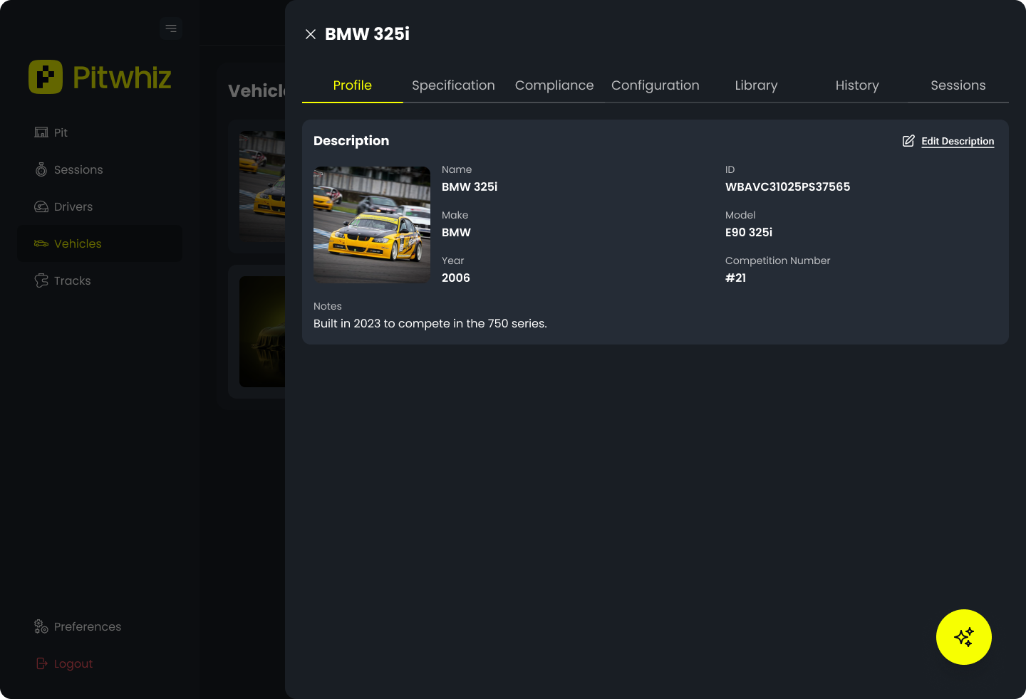This screenshot has height=699, width=1026.
Task: Select the Vehicles car icon
Action: click(41, 243)
